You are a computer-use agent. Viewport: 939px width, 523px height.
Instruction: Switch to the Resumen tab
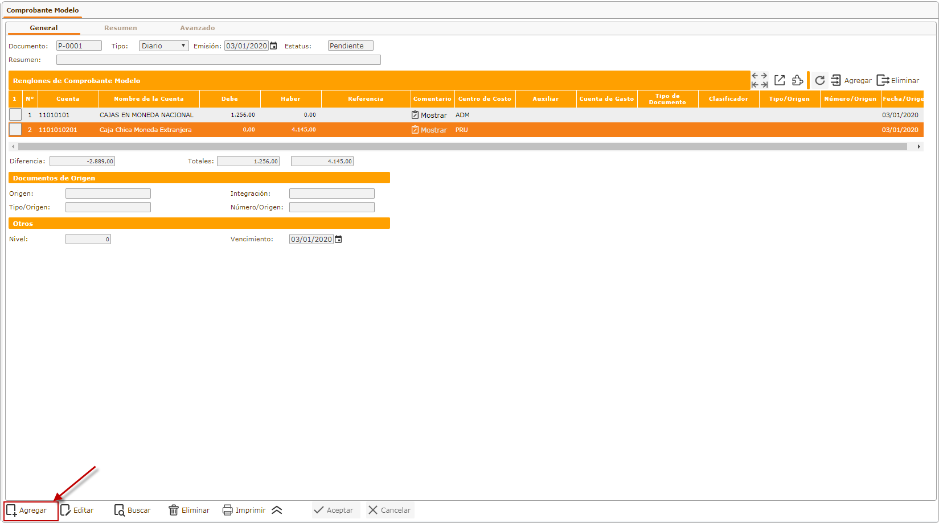tap(120, 28)
